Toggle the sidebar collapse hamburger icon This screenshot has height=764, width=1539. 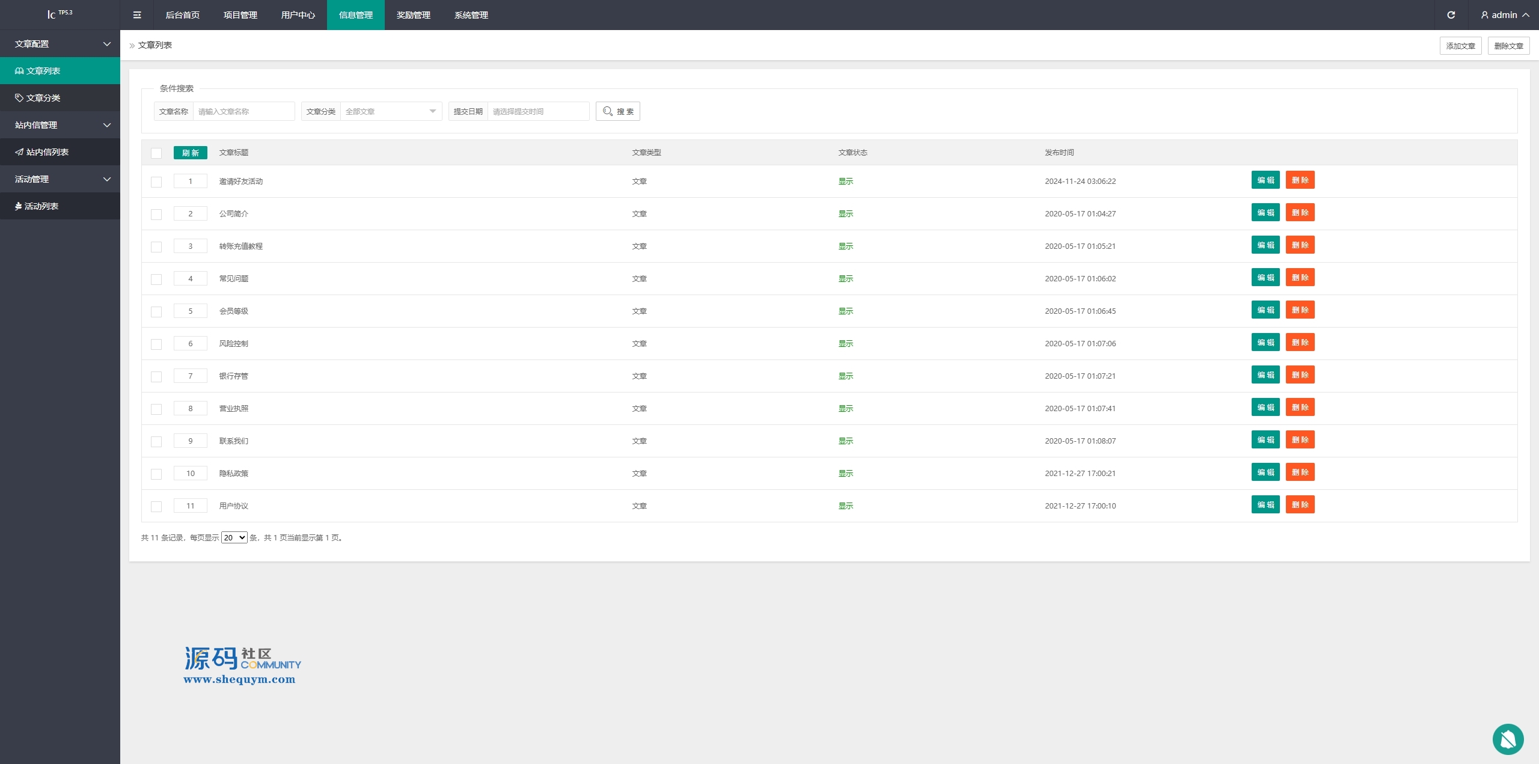(x=137, y=15)
